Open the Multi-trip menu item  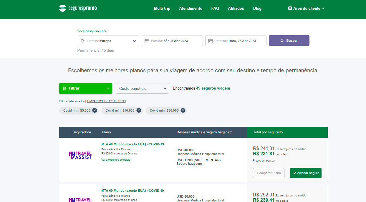pyautogui.click(x=162, y=8)
